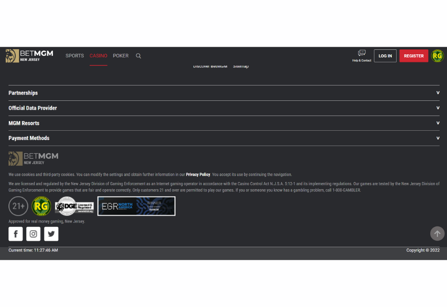Expand the MGM Resorts section

[224, 123]
